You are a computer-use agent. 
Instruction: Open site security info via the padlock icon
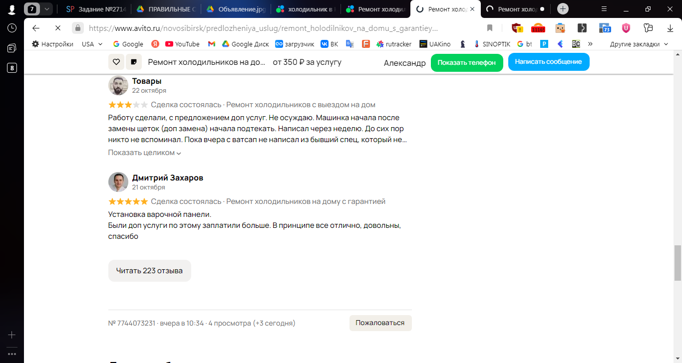coord(77,28)
